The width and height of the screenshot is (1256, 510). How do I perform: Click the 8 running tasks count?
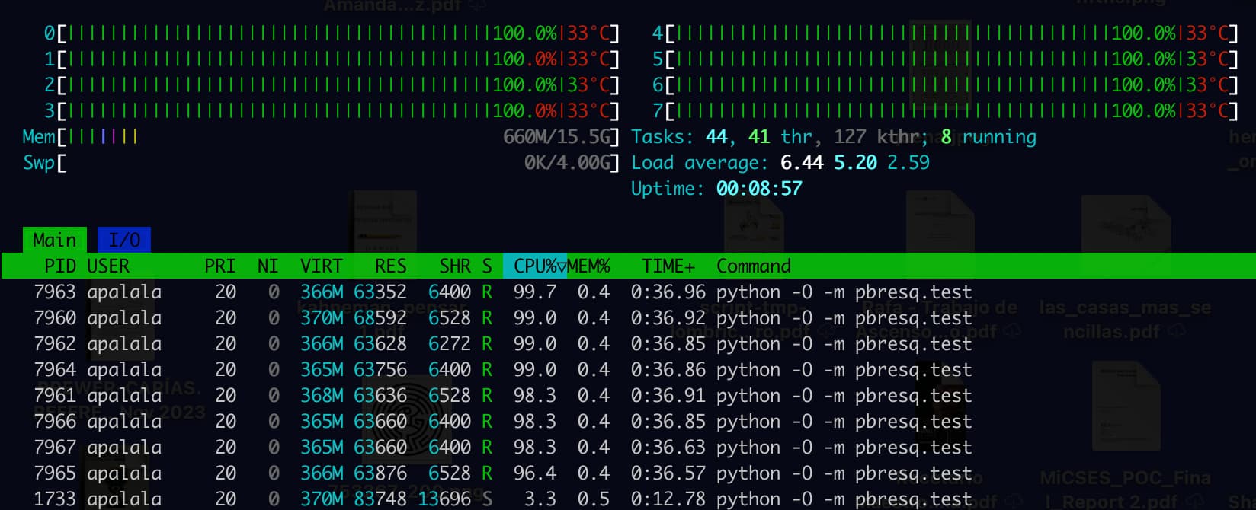tap(988, 137)
